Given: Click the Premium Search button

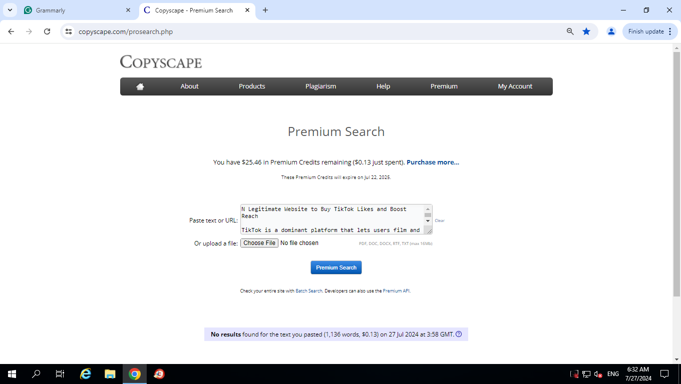Looking at the screenshot, I should [x=336, y=267].
